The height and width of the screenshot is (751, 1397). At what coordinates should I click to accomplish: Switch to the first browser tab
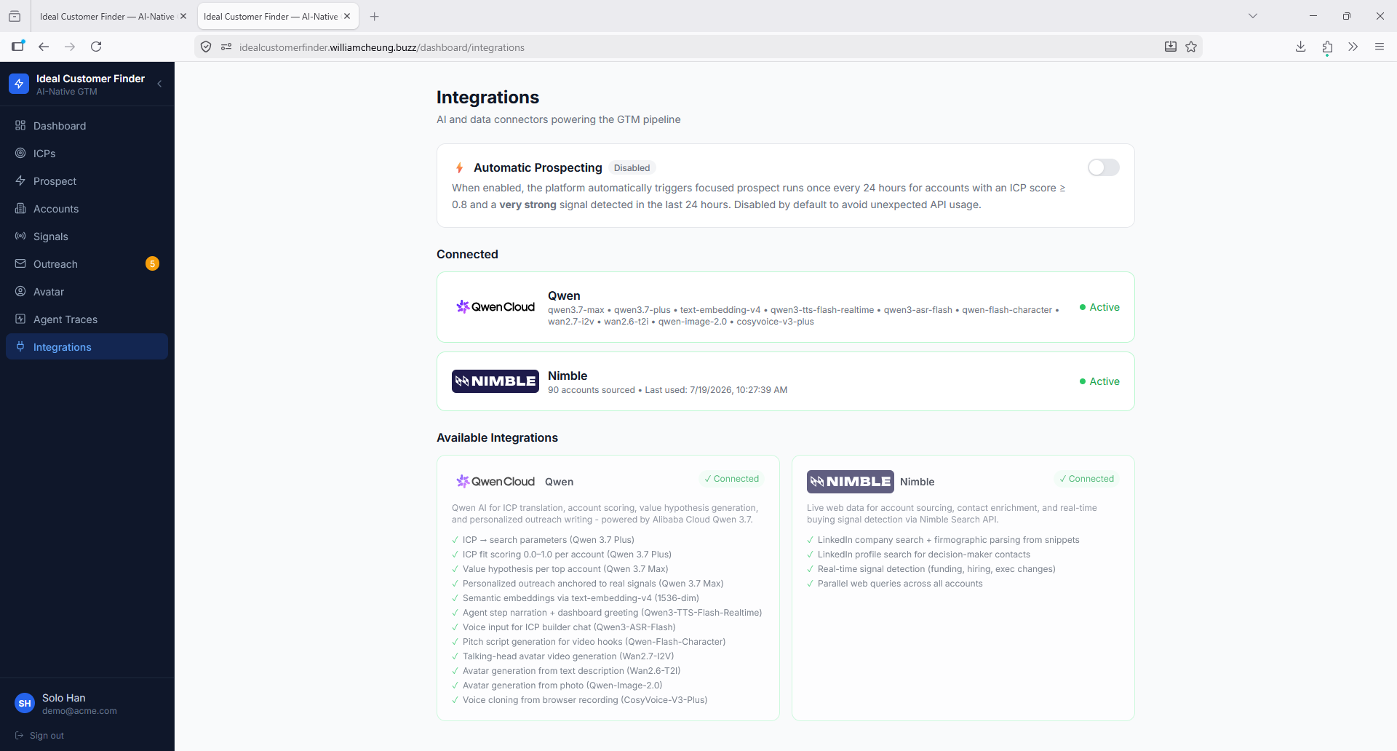[x=107, y=16]
